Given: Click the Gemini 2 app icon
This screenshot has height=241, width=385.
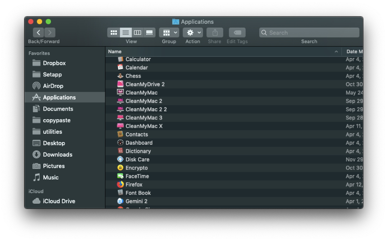Looking at the screenshot, I should [120, 201].
